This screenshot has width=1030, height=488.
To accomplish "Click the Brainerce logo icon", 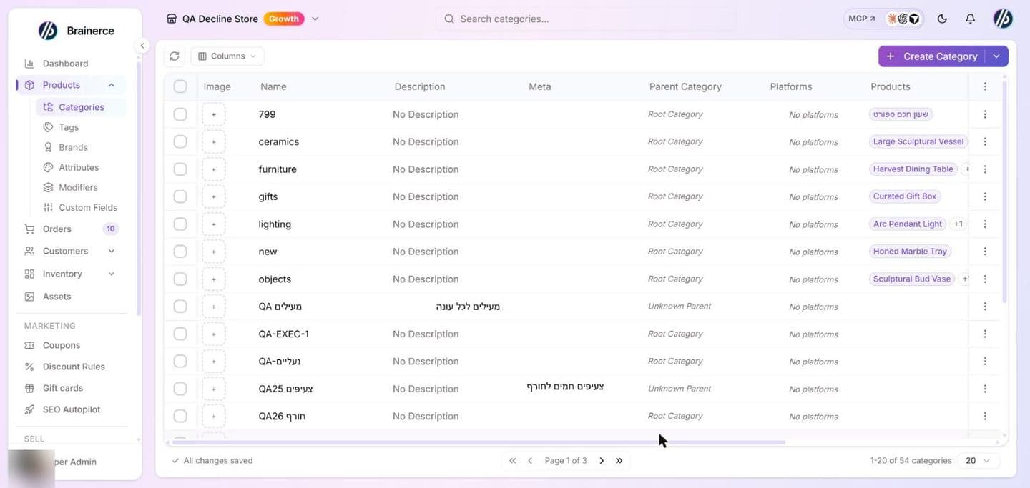I will tap(48, 30).
